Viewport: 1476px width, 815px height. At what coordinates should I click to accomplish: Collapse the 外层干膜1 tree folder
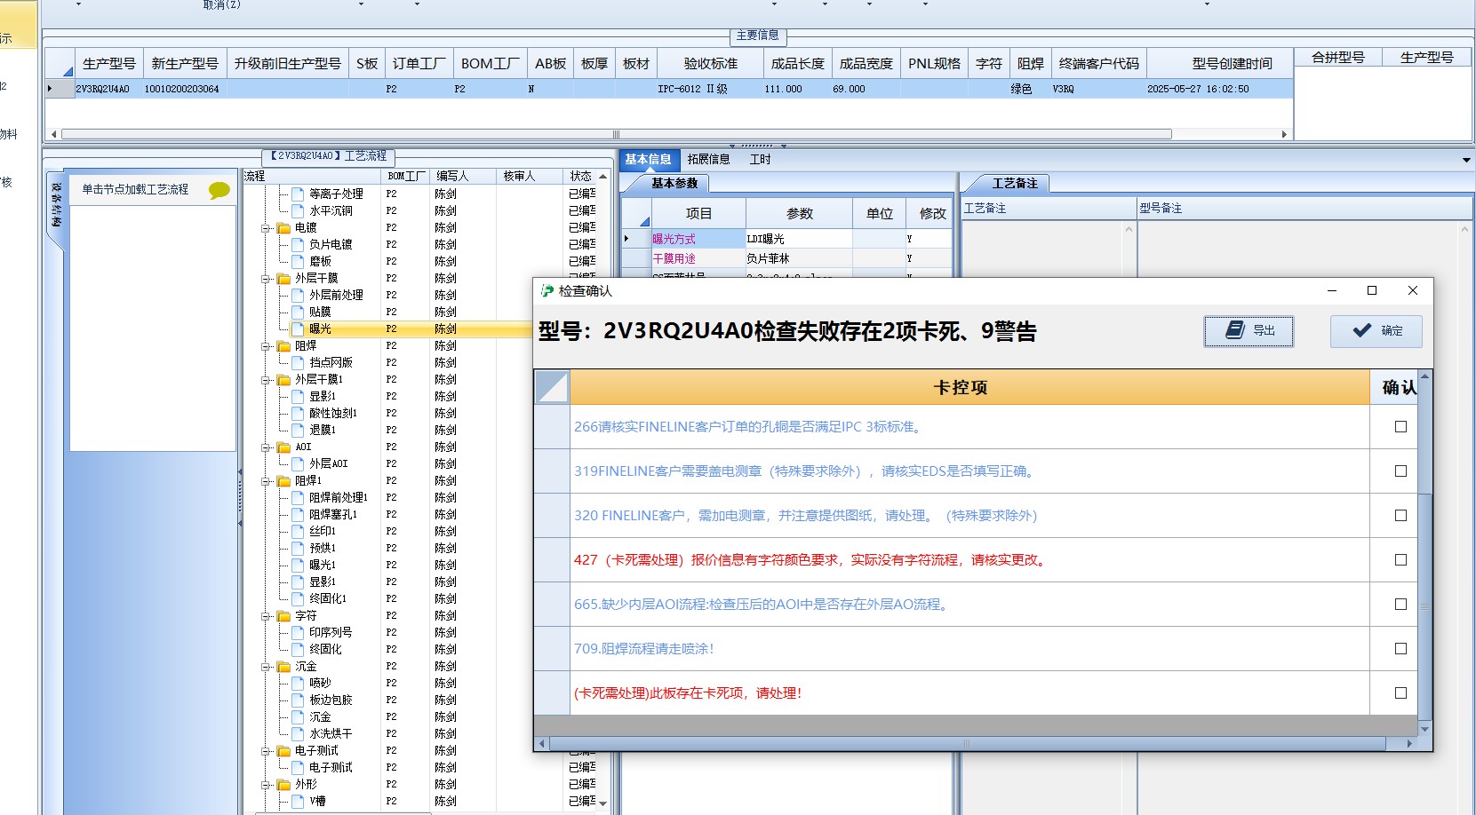pyautogui.click(x=266, y=380)
